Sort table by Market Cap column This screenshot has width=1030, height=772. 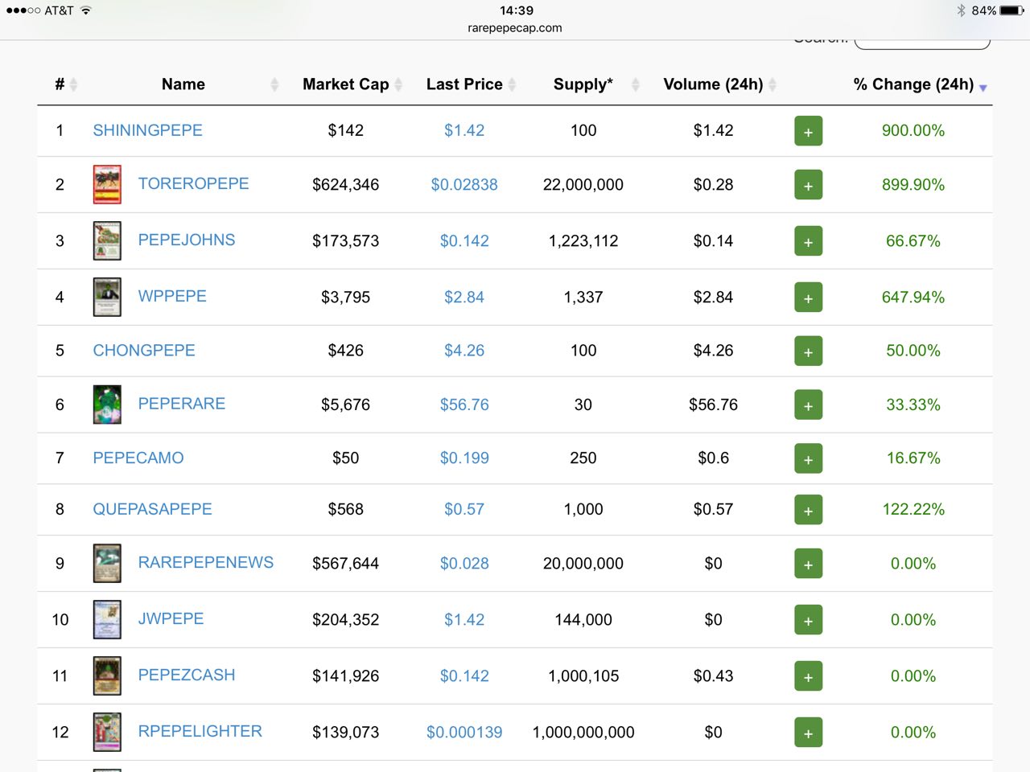(346, 84)
